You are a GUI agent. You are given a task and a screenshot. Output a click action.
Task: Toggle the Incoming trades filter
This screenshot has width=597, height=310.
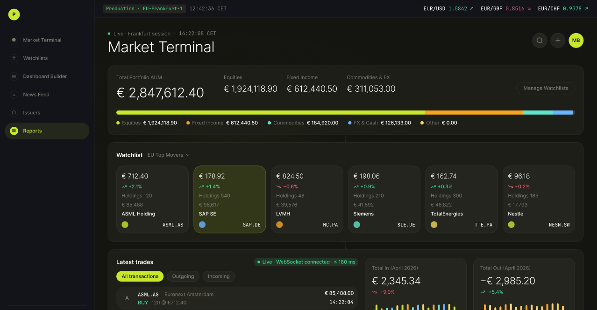coord(219,276)
